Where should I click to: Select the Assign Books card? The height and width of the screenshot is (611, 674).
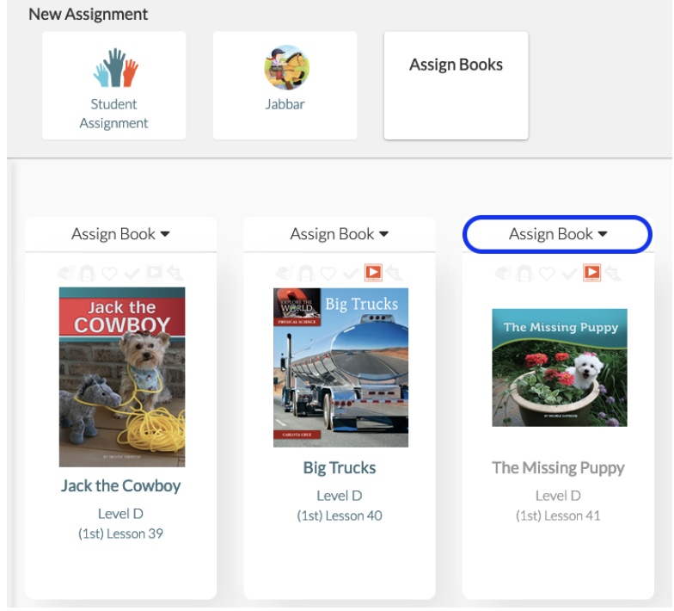point(456,85)
